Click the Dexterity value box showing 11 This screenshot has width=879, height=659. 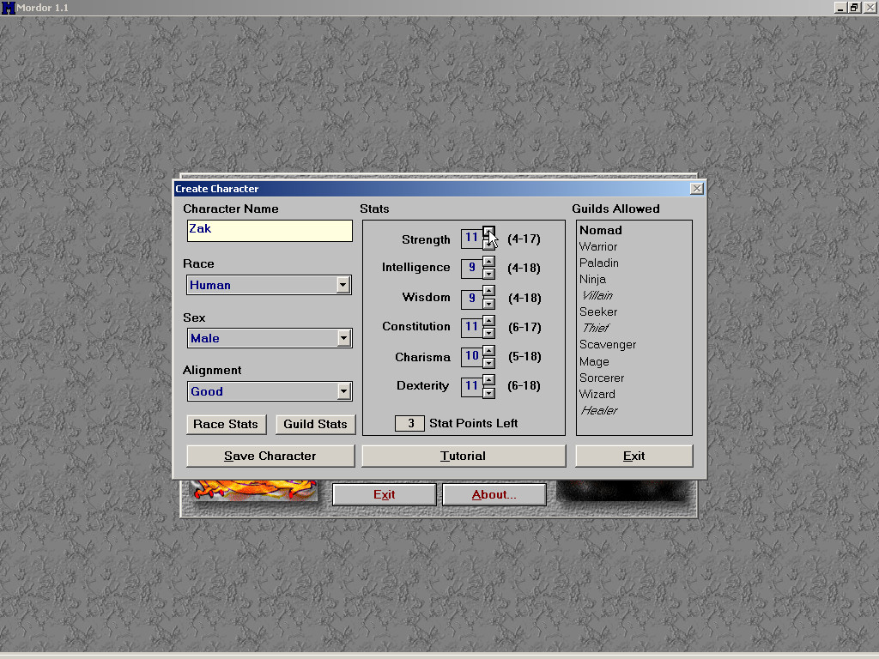click(471, 386)
